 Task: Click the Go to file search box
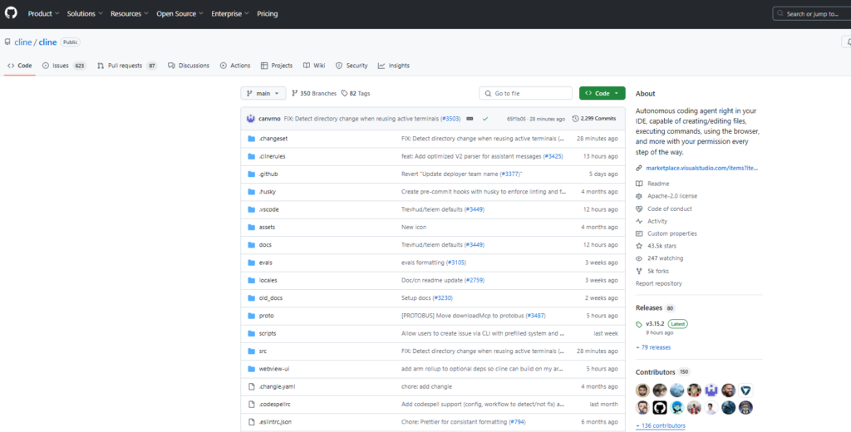tap(525, 93)
